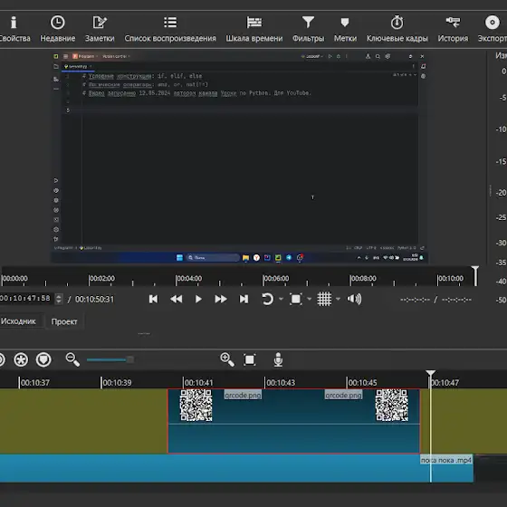Open the zoom level dropdown arrow
The width and height of the screenshot is (507, 507).
click(x=309, y=299)
